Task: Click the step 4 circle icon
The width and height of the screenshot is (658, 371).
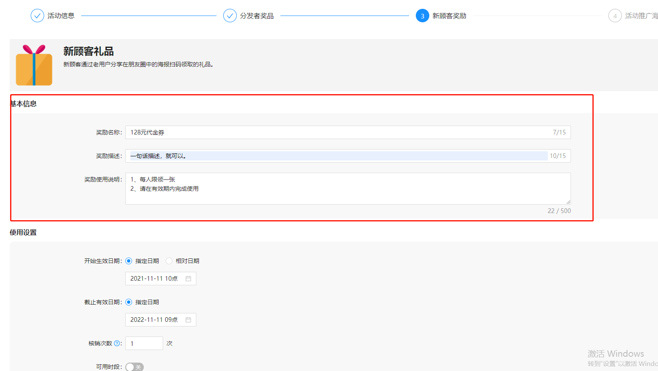Action: tap(615, 16)
